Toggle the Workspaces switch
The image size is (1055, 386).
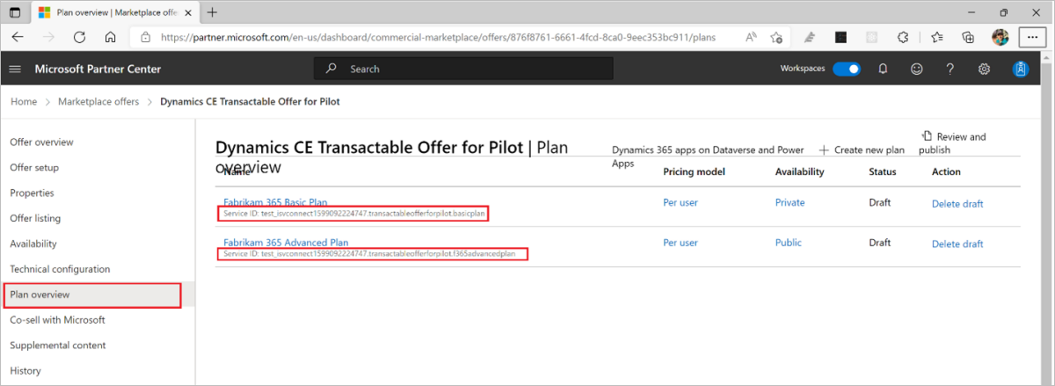coord(847,69)
